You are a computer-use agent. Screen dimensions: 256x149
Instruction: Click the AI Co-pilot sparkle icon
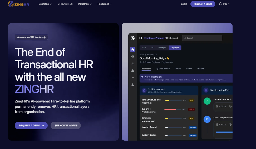(142, 77)
